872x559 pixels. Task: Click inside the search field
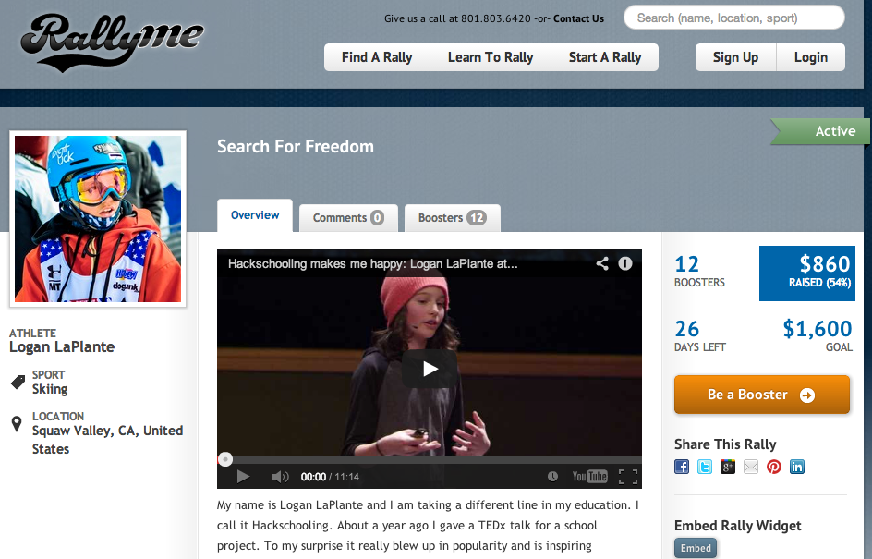[x=733, y=18]
